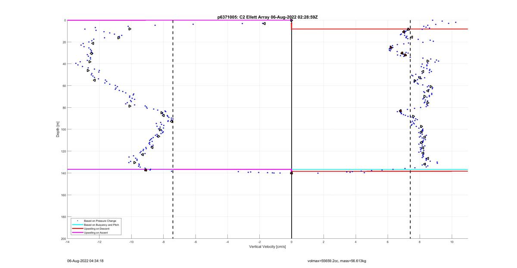Click velocity tick label '8'
The height and width of the screenshot is (268, 517).
[420, 242]
